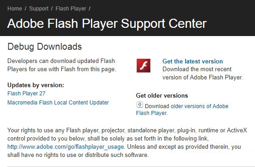Screen dimensions: 255x167
Task: Click the Developers can download paragraph
Action: tap(62, 65)
